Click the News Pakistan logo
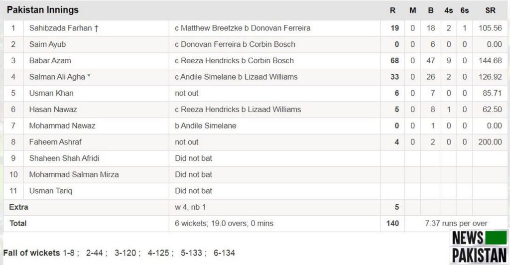510x265 pixels. tap(479, 247)
